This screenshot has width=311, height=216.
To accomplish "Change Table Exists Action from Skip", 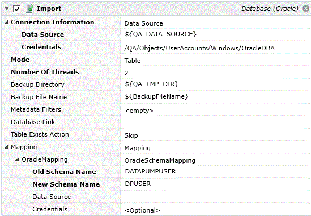I will tap(216, 135).
